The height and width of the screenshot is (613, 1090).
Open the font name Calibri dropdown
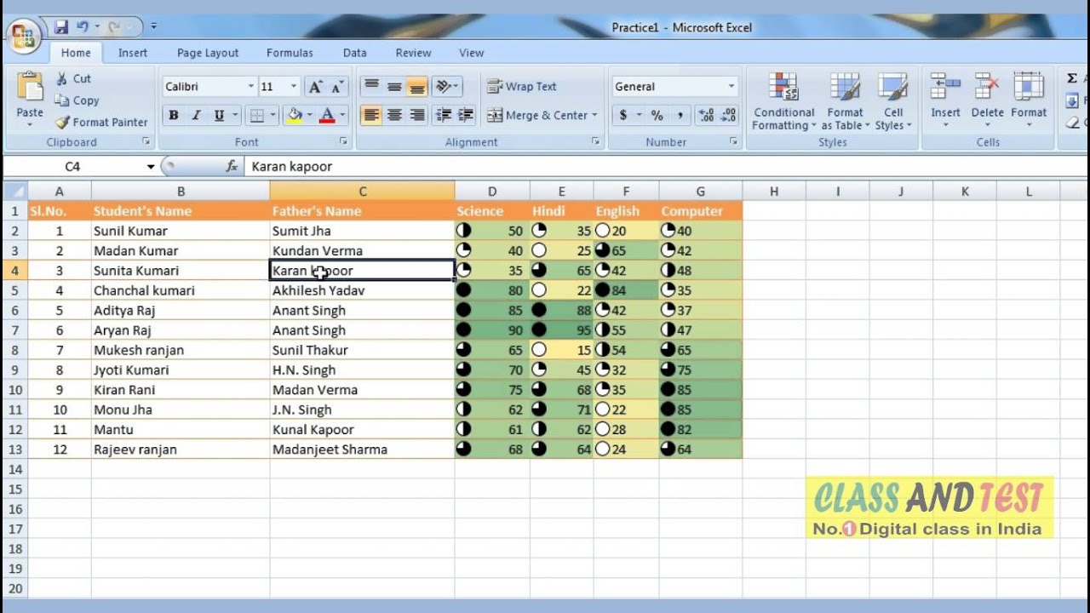click(x=251, y=87)
